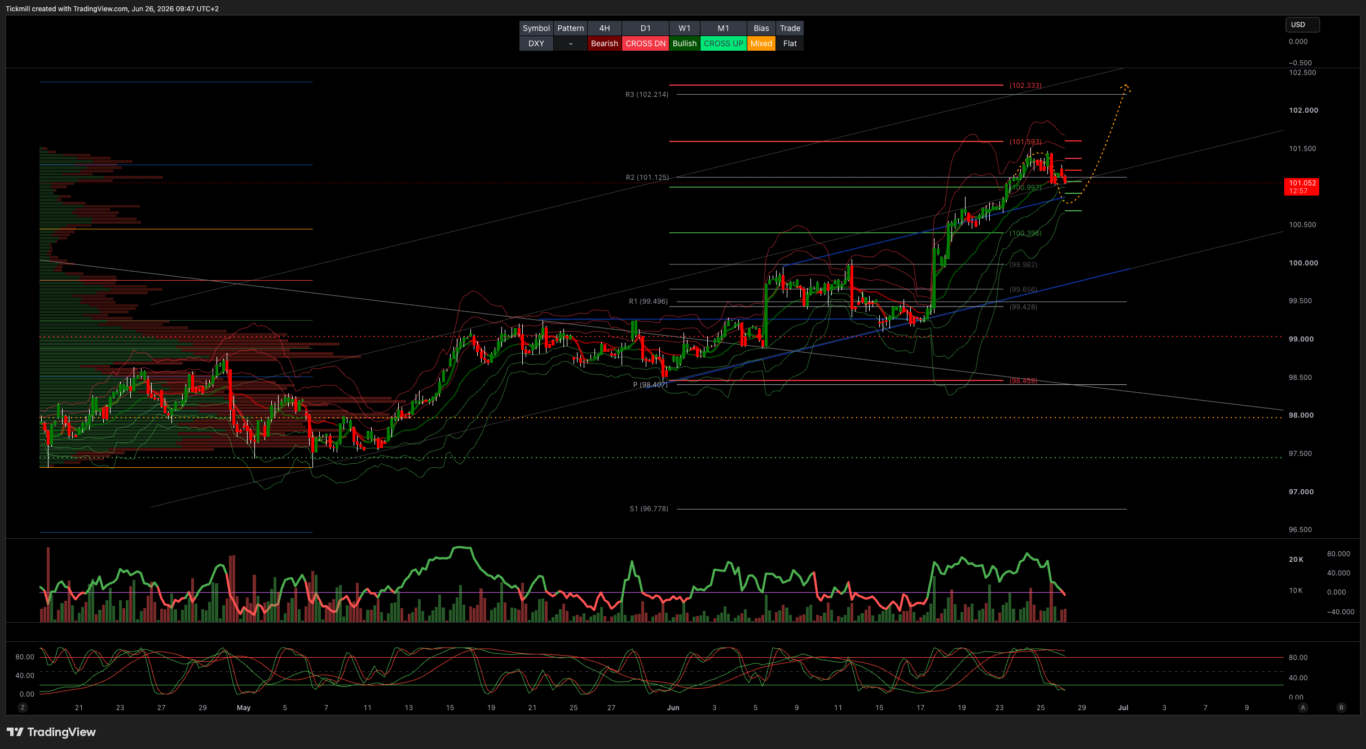The width and height of the screenshot is (1366, 749).
Task: Open the TradingView logo link
Action: pos(51,732)
